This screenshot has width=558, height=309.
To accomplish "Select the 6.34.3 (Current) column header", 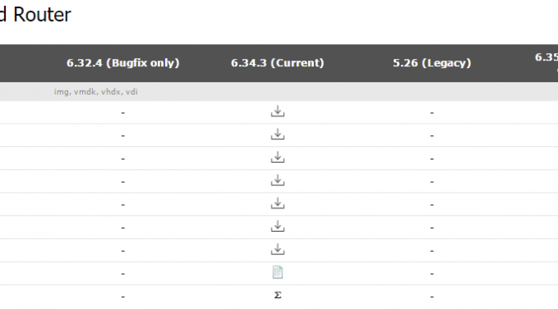I will tap(277, 63).
